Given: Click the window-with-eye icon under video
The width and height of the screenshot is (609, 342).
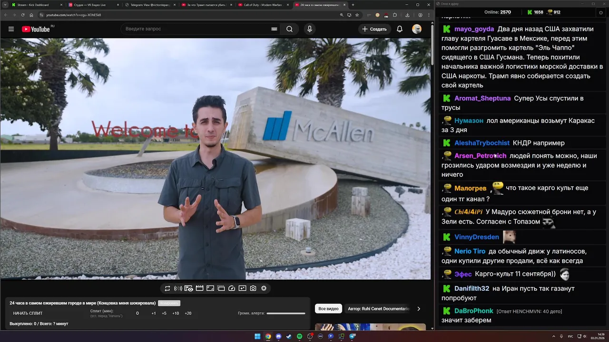Looking at the screenshot, I should click(189, 288).
